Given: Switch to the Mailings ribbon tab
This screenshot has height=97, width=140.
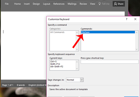Looking at the screenshot, I should click(x=72, y=4).
